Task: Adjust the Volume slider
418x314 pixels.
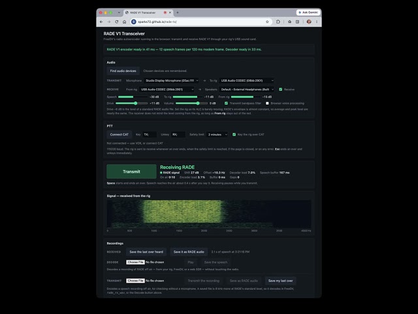Action: pyautogui.click(x=191, y=103)
